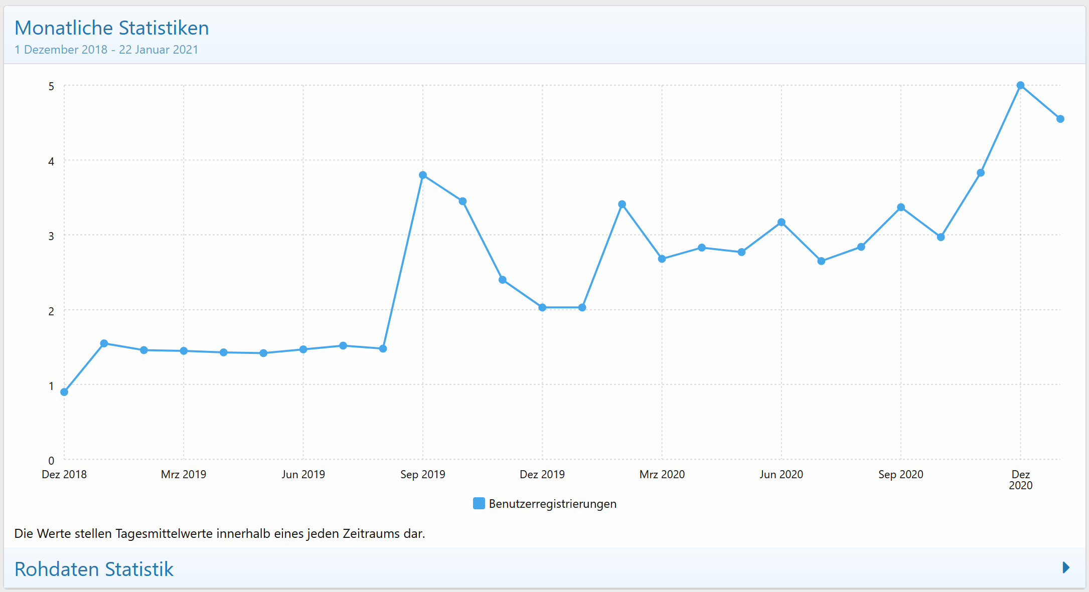The width and height of the screenshot is (1089, 592).
Task: Click the last data point after Dez 2020
Action: pos(1060,119)
